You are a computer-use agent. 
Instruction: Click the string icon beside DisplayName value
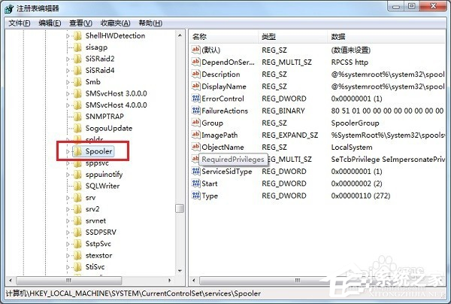click(196, 87)
